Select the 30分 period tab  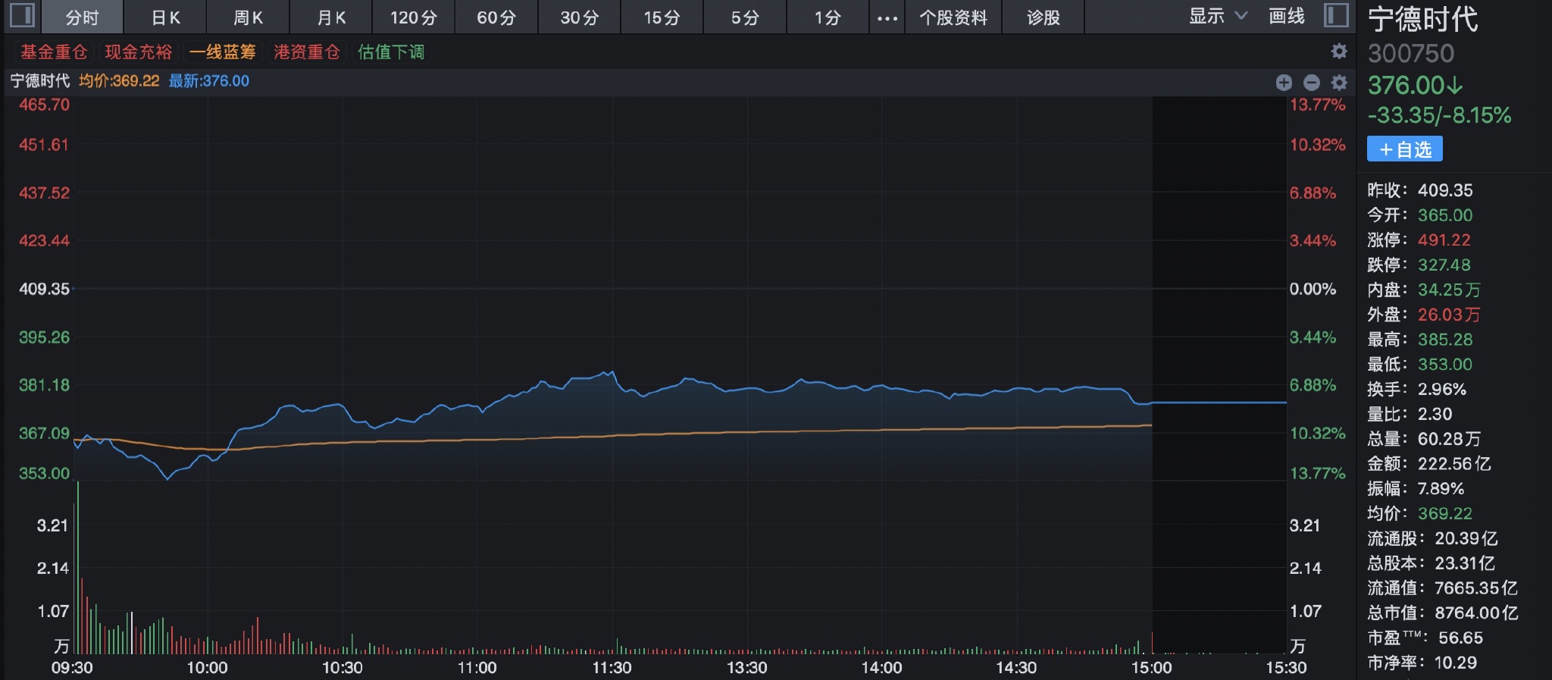(580, 17)
